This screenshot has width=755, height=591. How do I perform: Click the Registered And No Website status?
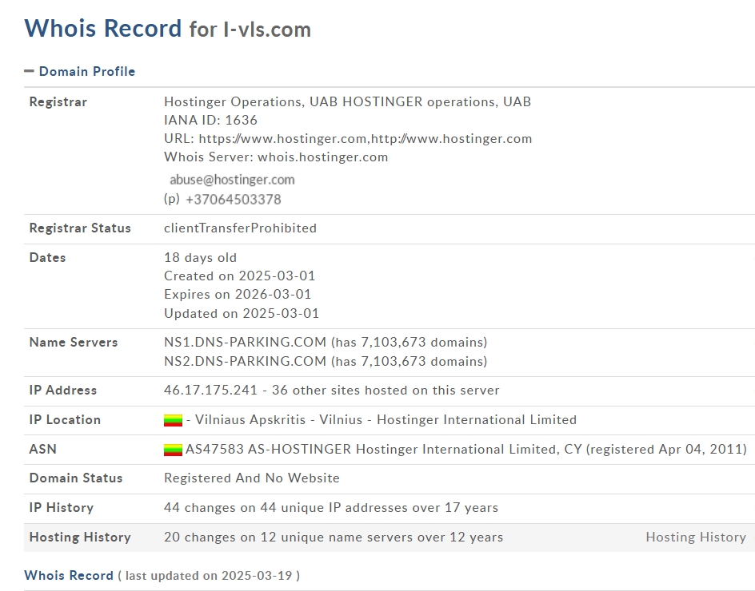pyautogui.click(x=252, y=478)
